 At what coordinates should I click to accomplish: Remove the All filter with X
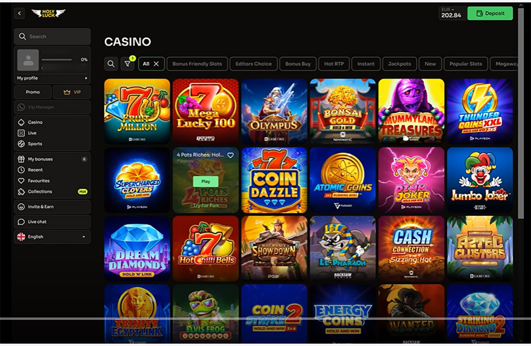156,64
